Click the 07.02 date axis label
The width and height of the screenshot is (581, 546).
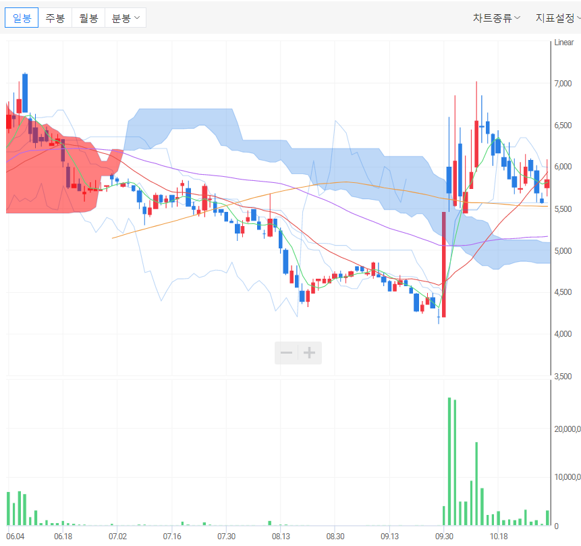click(117, 537)
